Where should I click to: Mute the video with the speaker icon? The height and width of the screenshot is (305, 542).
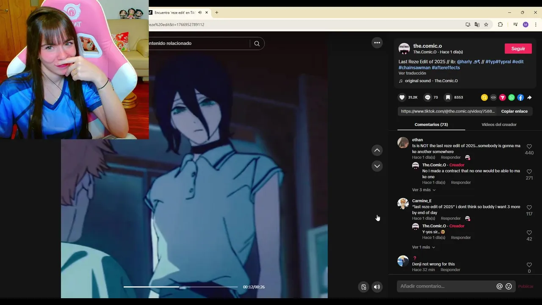377,287
